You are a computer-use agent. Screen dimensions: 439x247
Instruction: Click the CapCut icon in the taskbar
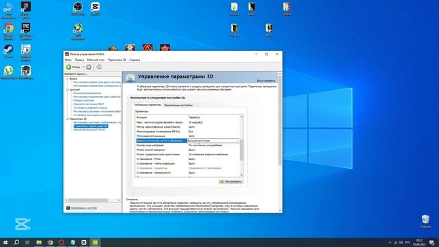(84, 242)
